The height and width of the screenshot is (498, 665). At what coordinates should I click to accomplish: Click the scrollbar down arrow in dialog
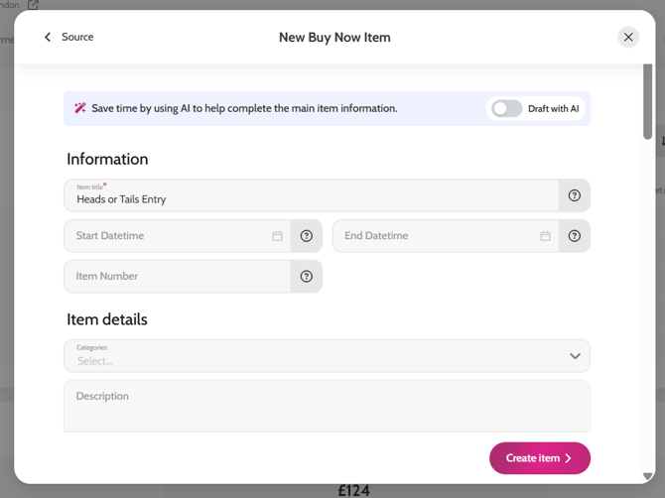click(647, 477)
